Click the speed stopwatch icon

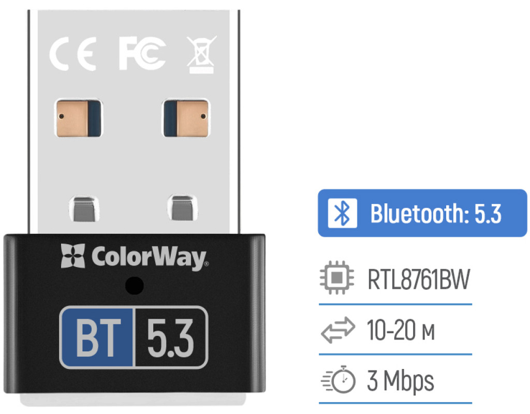pyautogui.click(x=338, y=379)
